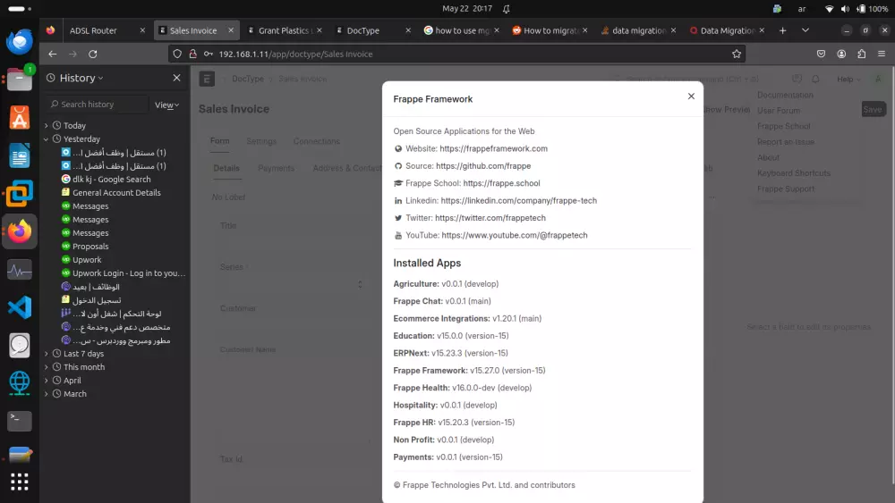Open Terminal from the dock
Viewport: 895px width, 503px height.
pyautogui.click(x=20, y=421)
